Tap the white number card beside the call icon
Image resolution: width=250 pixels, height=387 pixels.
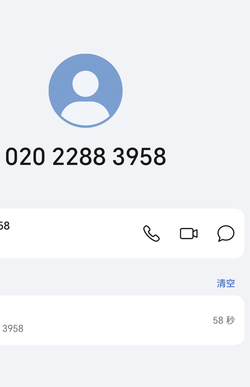(x=122, y=233)
